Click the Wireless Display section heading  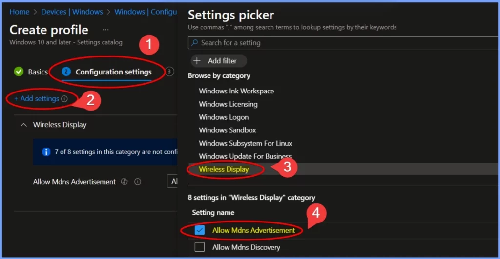click(x=60, y=125)
